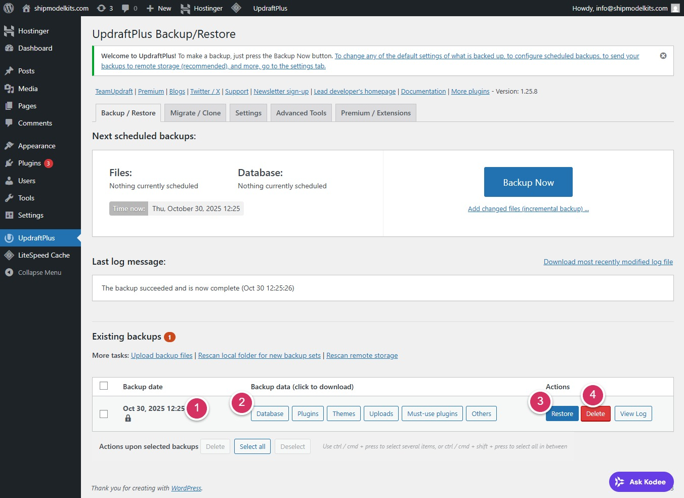This screenshot has width=684, height=498.
Task: Switch to the Advanced Tools tab
Action: coord(301,113)
